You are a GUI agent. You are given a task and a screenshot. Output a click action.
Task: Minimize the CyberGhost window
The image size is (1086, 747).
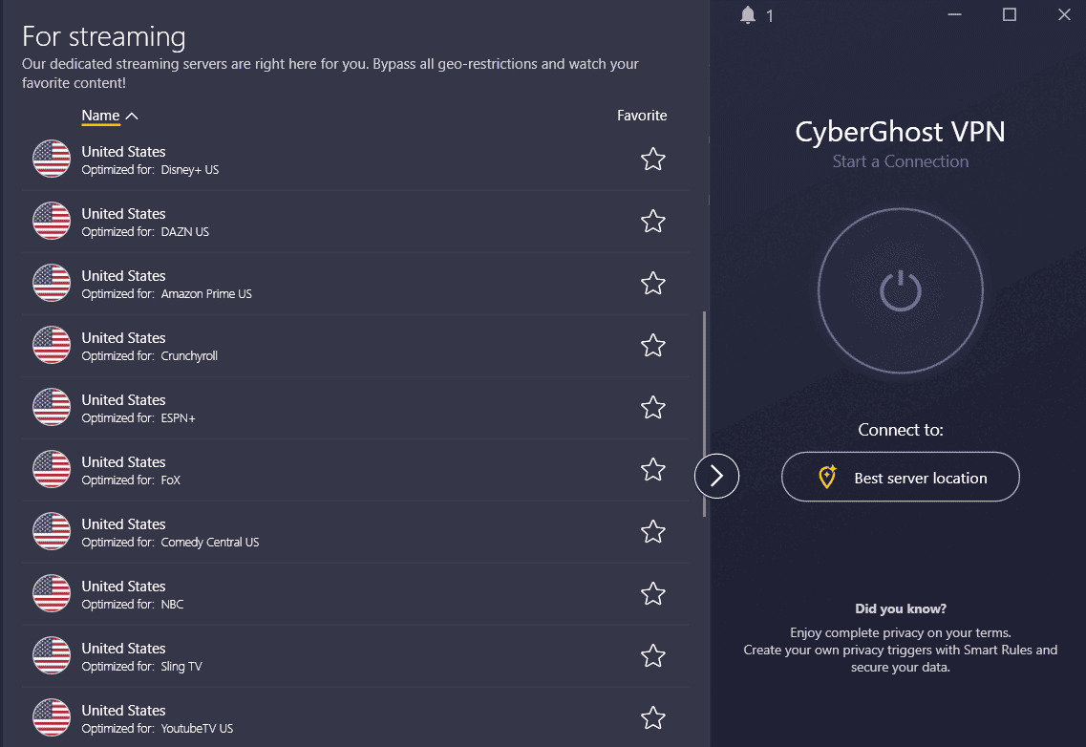pos(954,14)
